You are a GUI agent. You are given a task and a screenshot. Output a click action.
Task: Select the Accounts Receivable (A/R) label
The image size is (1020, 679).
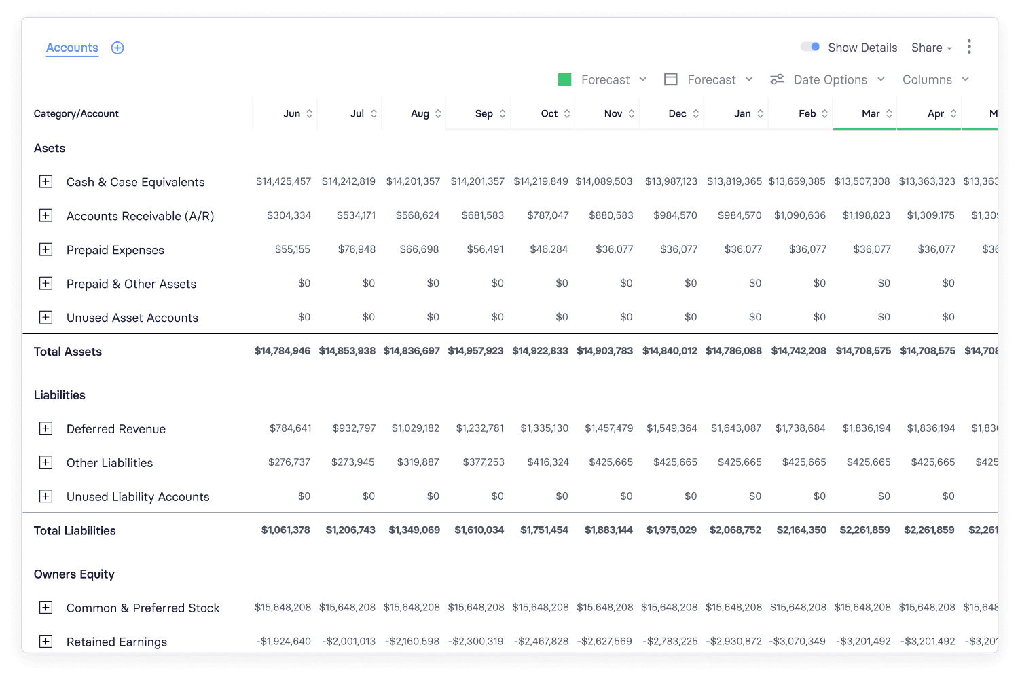pos(141,216)
